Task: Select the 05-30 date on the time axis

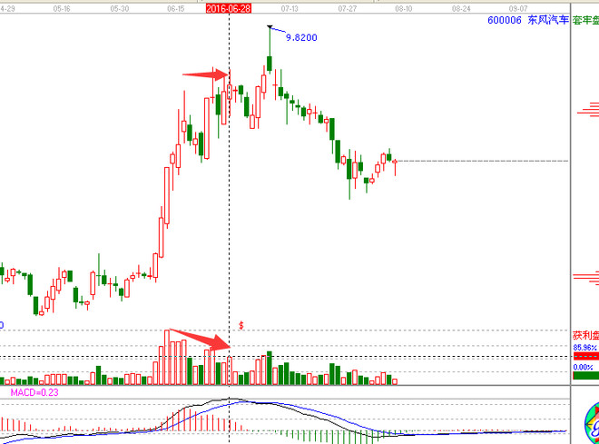Action: [x=119, y=8]
